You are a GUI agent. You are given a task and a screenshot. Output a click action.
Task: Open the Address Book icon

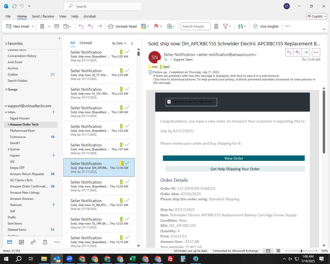pyautogui.click(x=216, y=26)
